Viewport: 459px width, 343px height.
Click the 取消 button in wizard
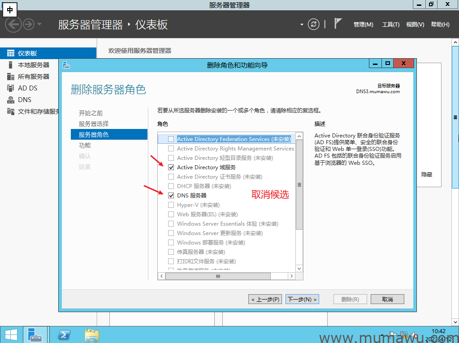(x=387, y=299)
